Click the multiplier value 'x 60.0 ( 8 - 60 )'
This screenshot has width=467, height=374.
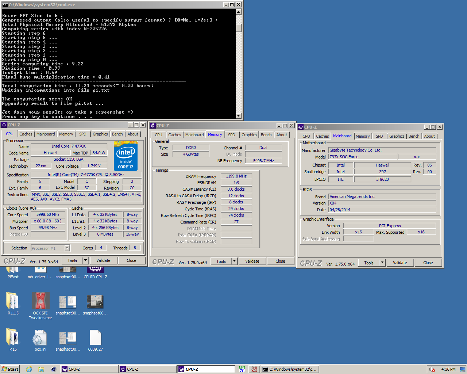[48, 221]
